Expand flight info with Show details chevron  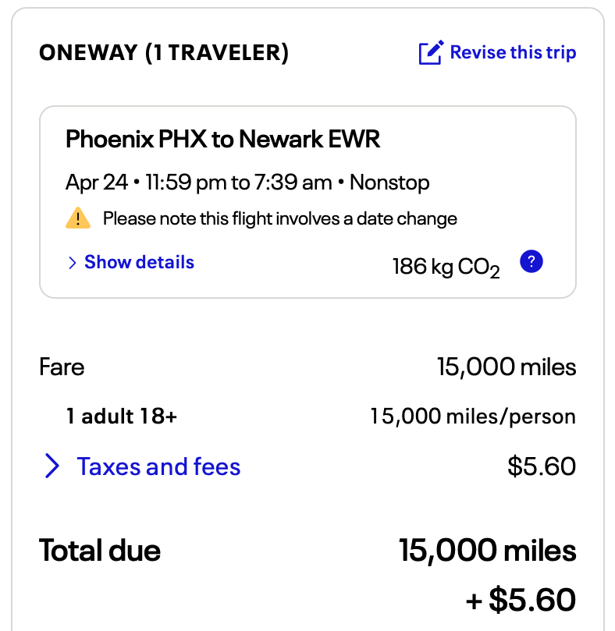72,263
